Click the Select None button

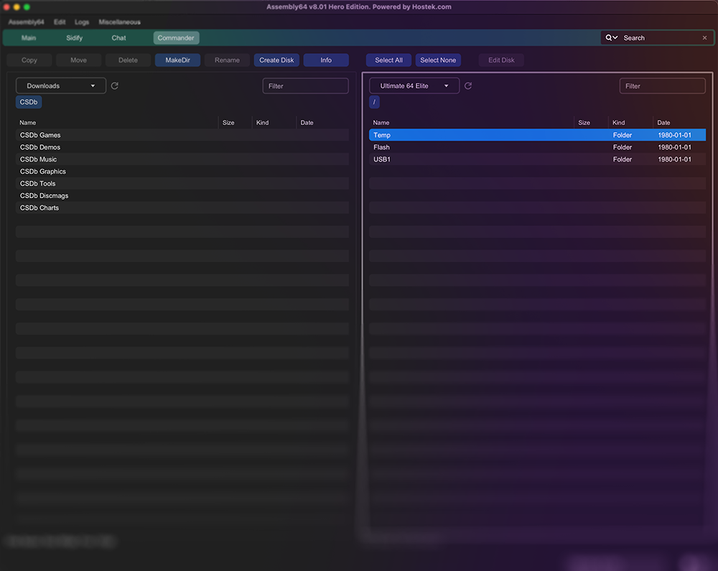(x=438, y=60)
